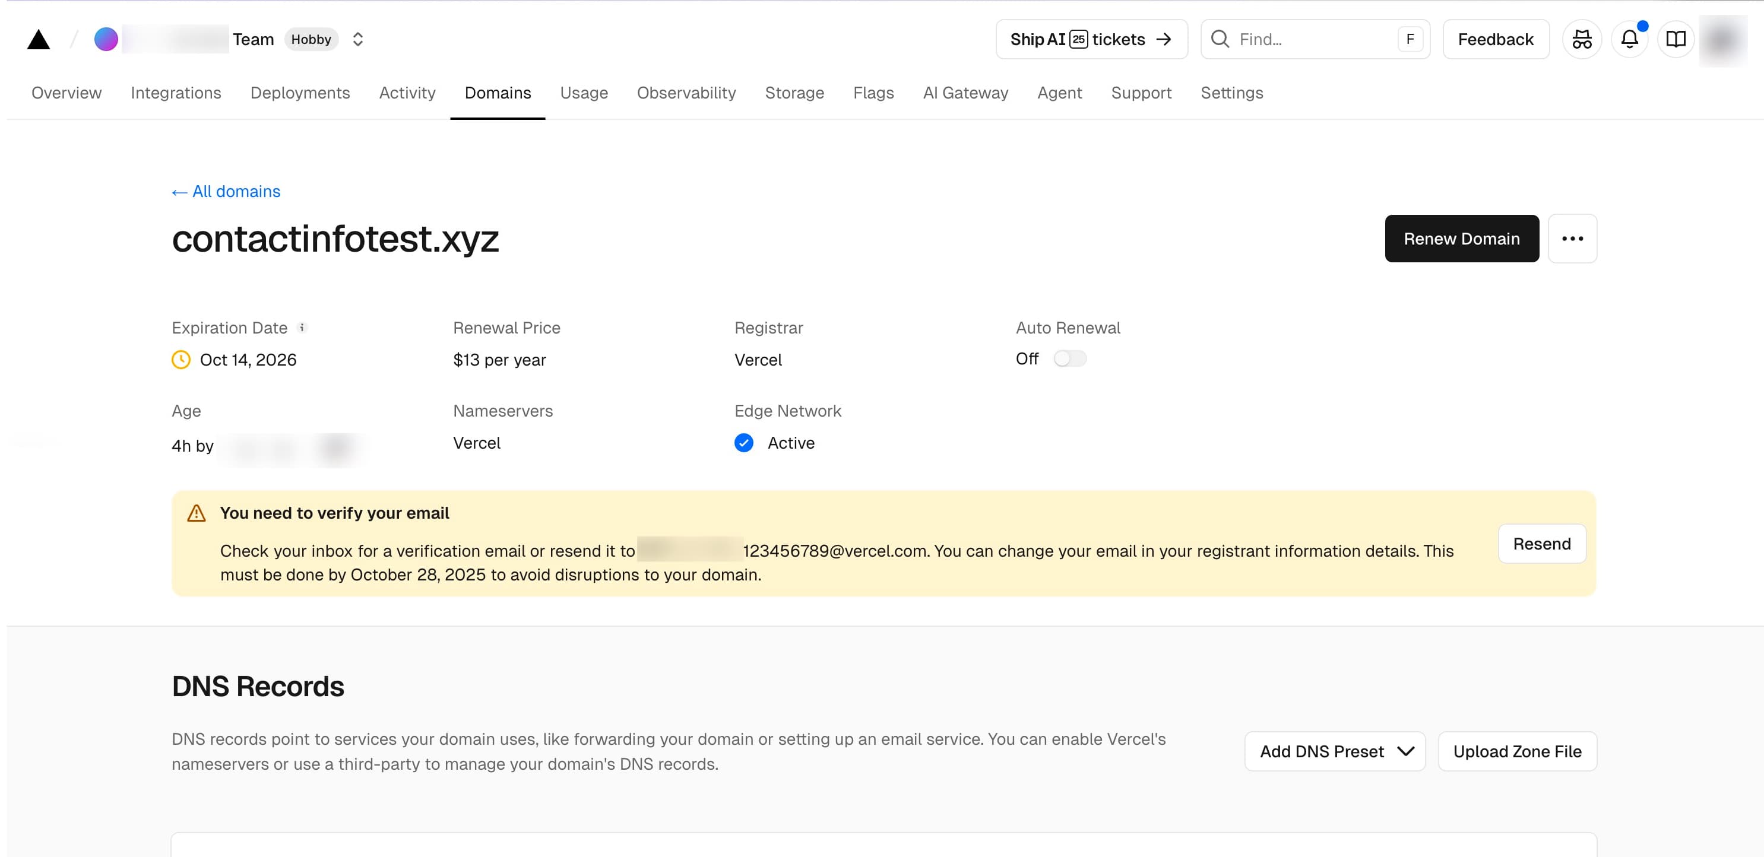Image resolution: width=1764 pixels, height=857 pixels.
Task: Click the team's colorful avatar circle
Action: (107, 39)
